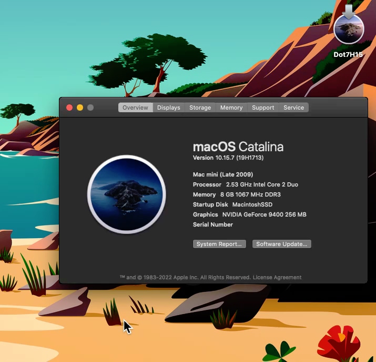This screenshot has height=362, width=376.
Task: Click the macOS Catalina island logo
Action: [127, 194]
